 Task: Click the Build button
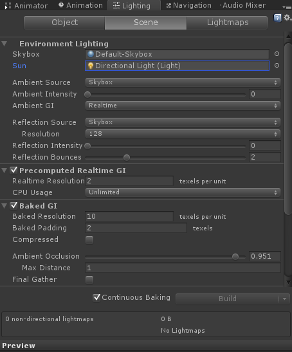(227, 299)
